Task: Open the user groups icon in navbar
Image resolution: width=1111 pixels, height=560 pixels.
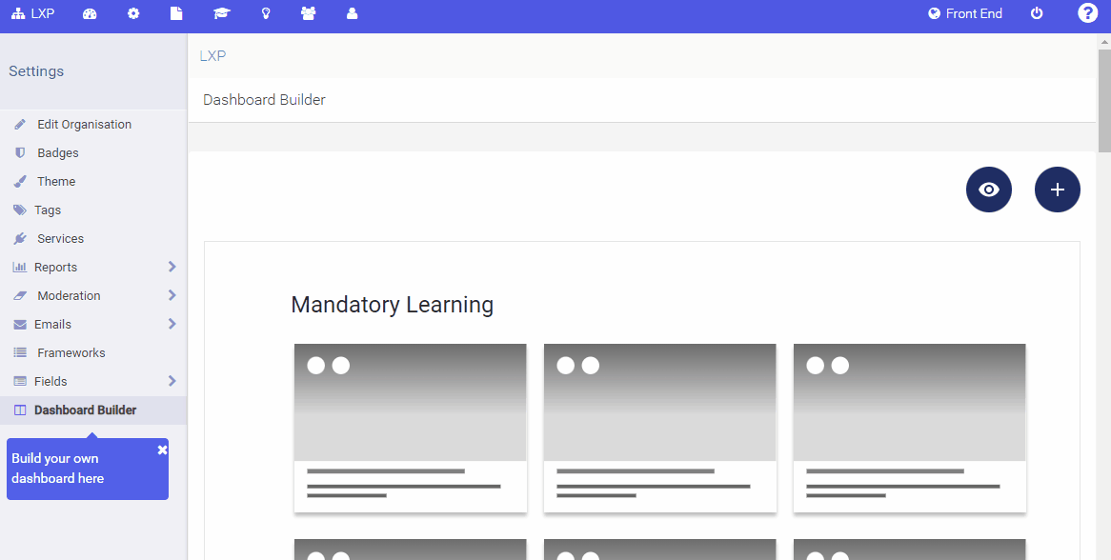Action: tap(309, 13)
